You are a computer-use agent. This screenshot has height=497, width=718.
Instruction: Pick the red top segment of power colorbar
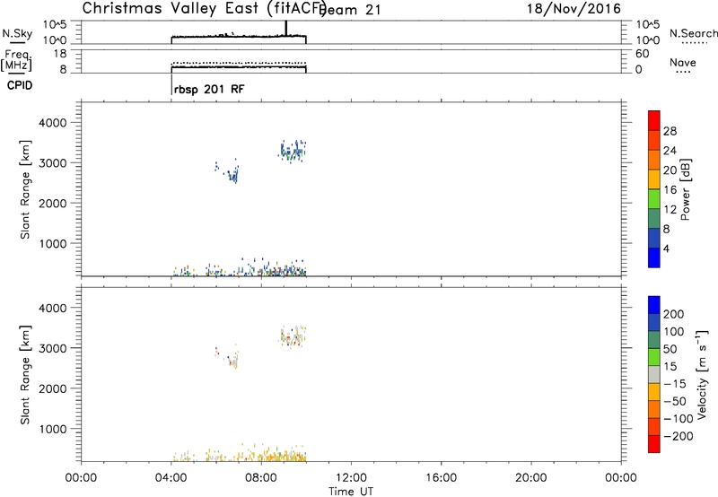pyautogui.click(x=654, y=120)
